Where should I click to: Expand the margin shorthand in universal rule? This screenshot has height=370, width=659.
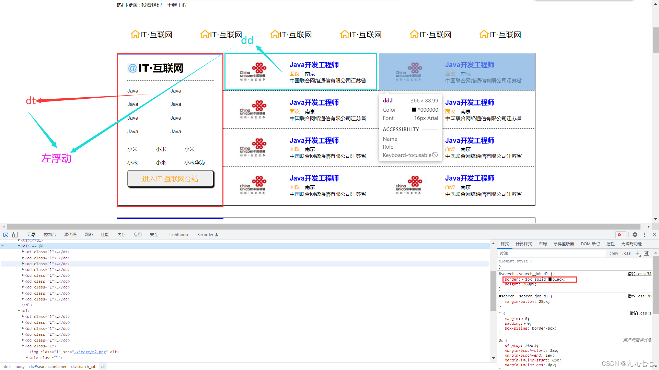coord(523,319)
